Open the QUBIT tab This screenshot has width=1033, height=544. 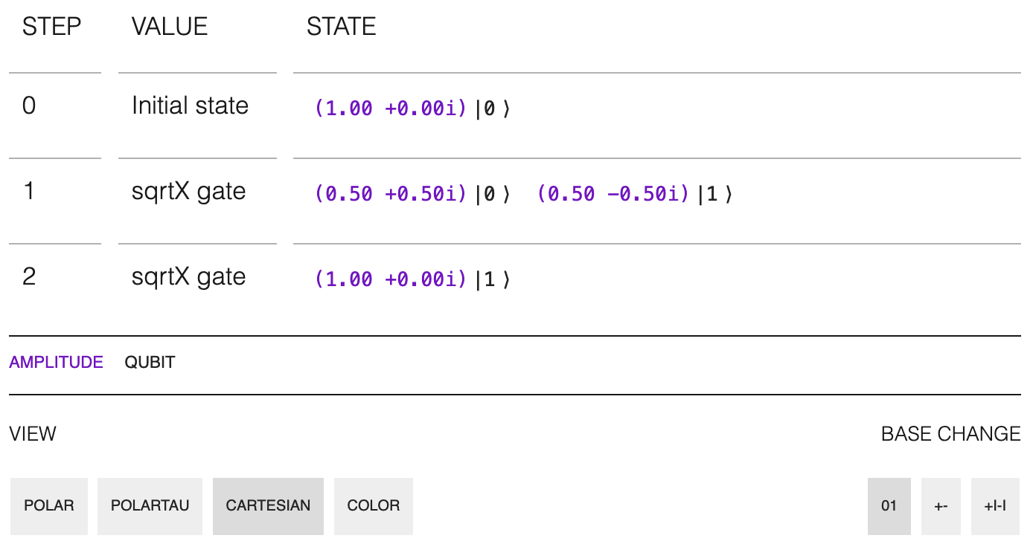[x=150, y=363]
